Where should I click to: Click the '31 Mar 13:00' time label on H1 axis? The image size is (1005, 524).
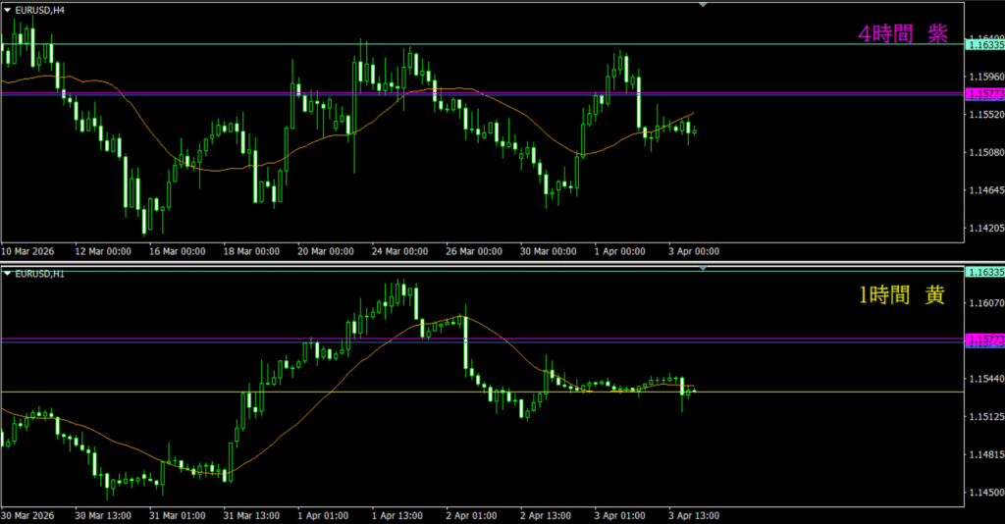tap(252, 514)
